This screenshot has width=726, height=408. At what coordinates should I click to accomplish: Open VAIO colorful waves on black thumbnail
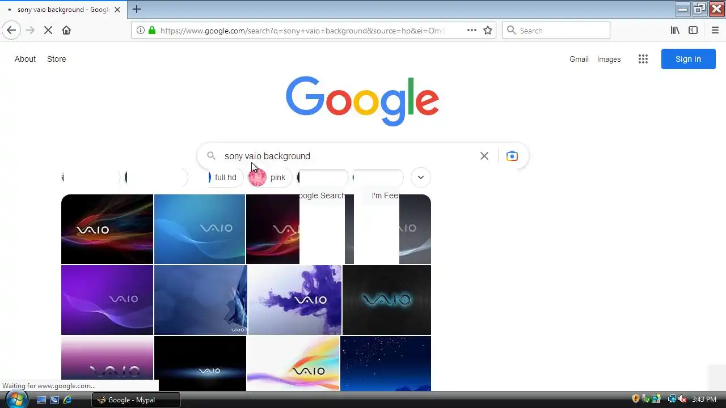click(x=107, y=229)
